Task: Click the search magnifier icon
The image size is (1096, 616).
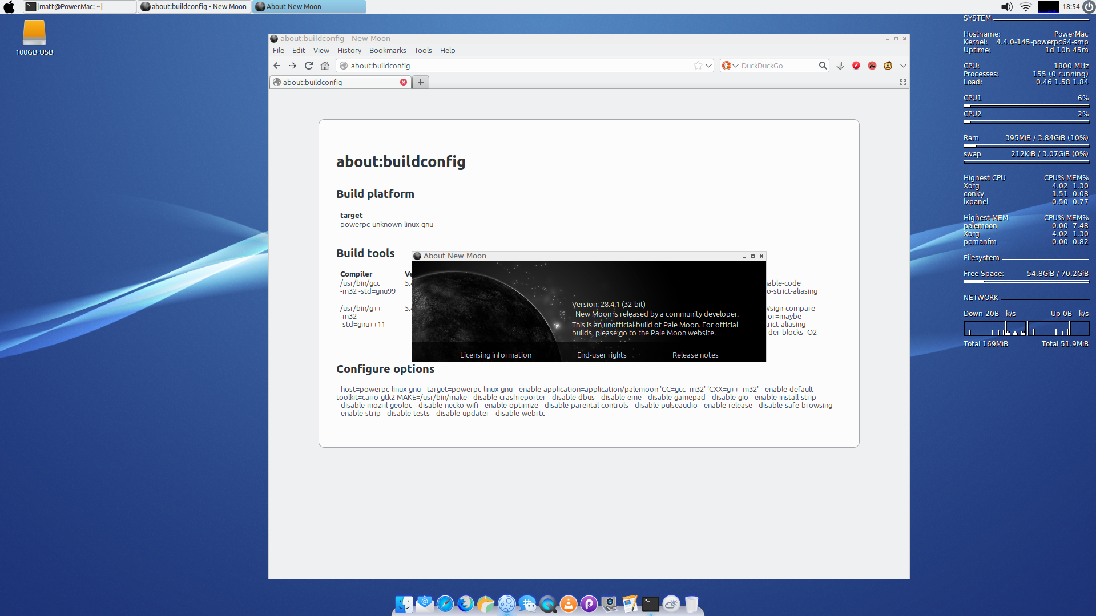Action: (823, 66)
